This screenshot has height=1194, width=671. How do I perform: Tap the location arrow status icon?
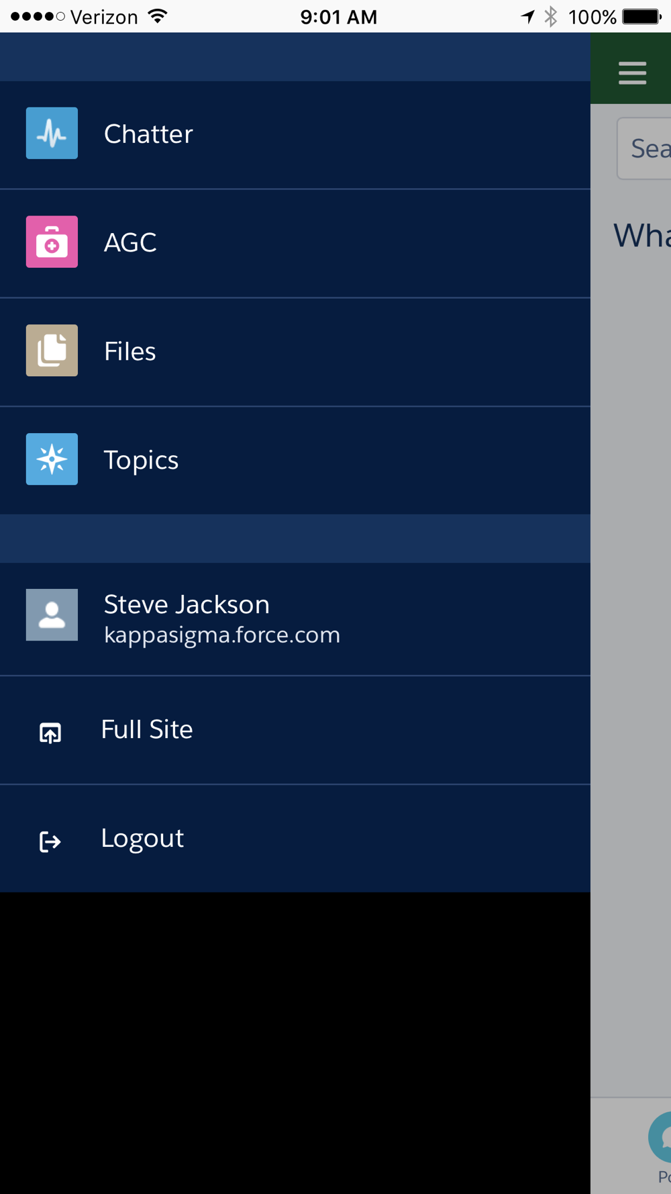[528, 16]
